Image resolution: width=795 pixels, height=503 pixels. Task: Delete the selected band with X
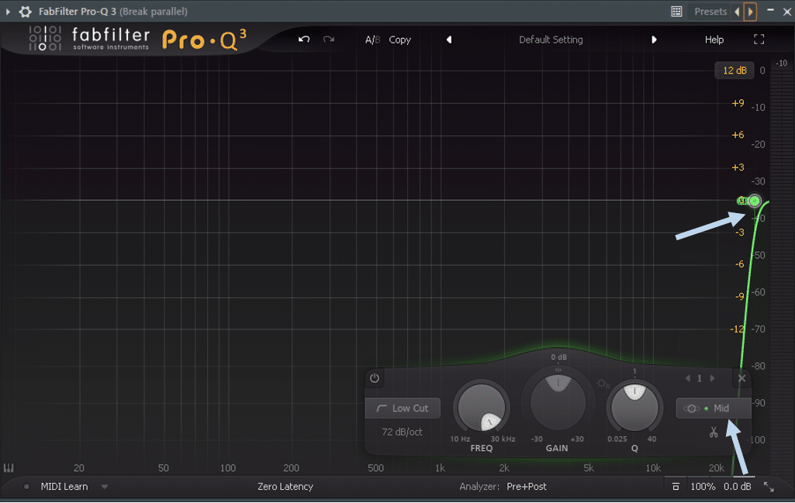[741, 378]
